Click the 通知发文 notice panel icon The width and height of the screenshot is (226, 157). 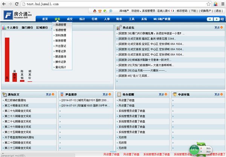(5, 95)
